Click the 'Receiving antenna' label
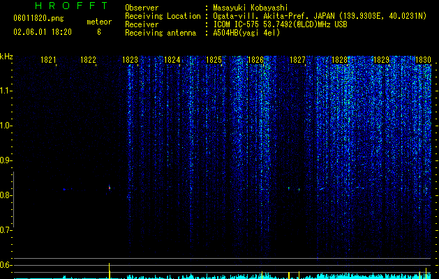 tap(161, 33)
